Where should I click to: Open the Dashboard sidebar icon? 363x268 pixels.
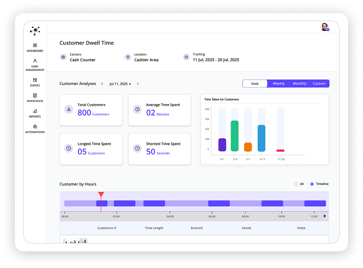tap(35, 45)
